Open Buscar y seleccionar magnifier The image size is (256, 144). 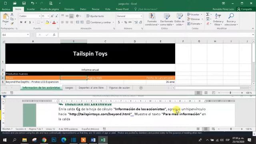tap(231, 20)
